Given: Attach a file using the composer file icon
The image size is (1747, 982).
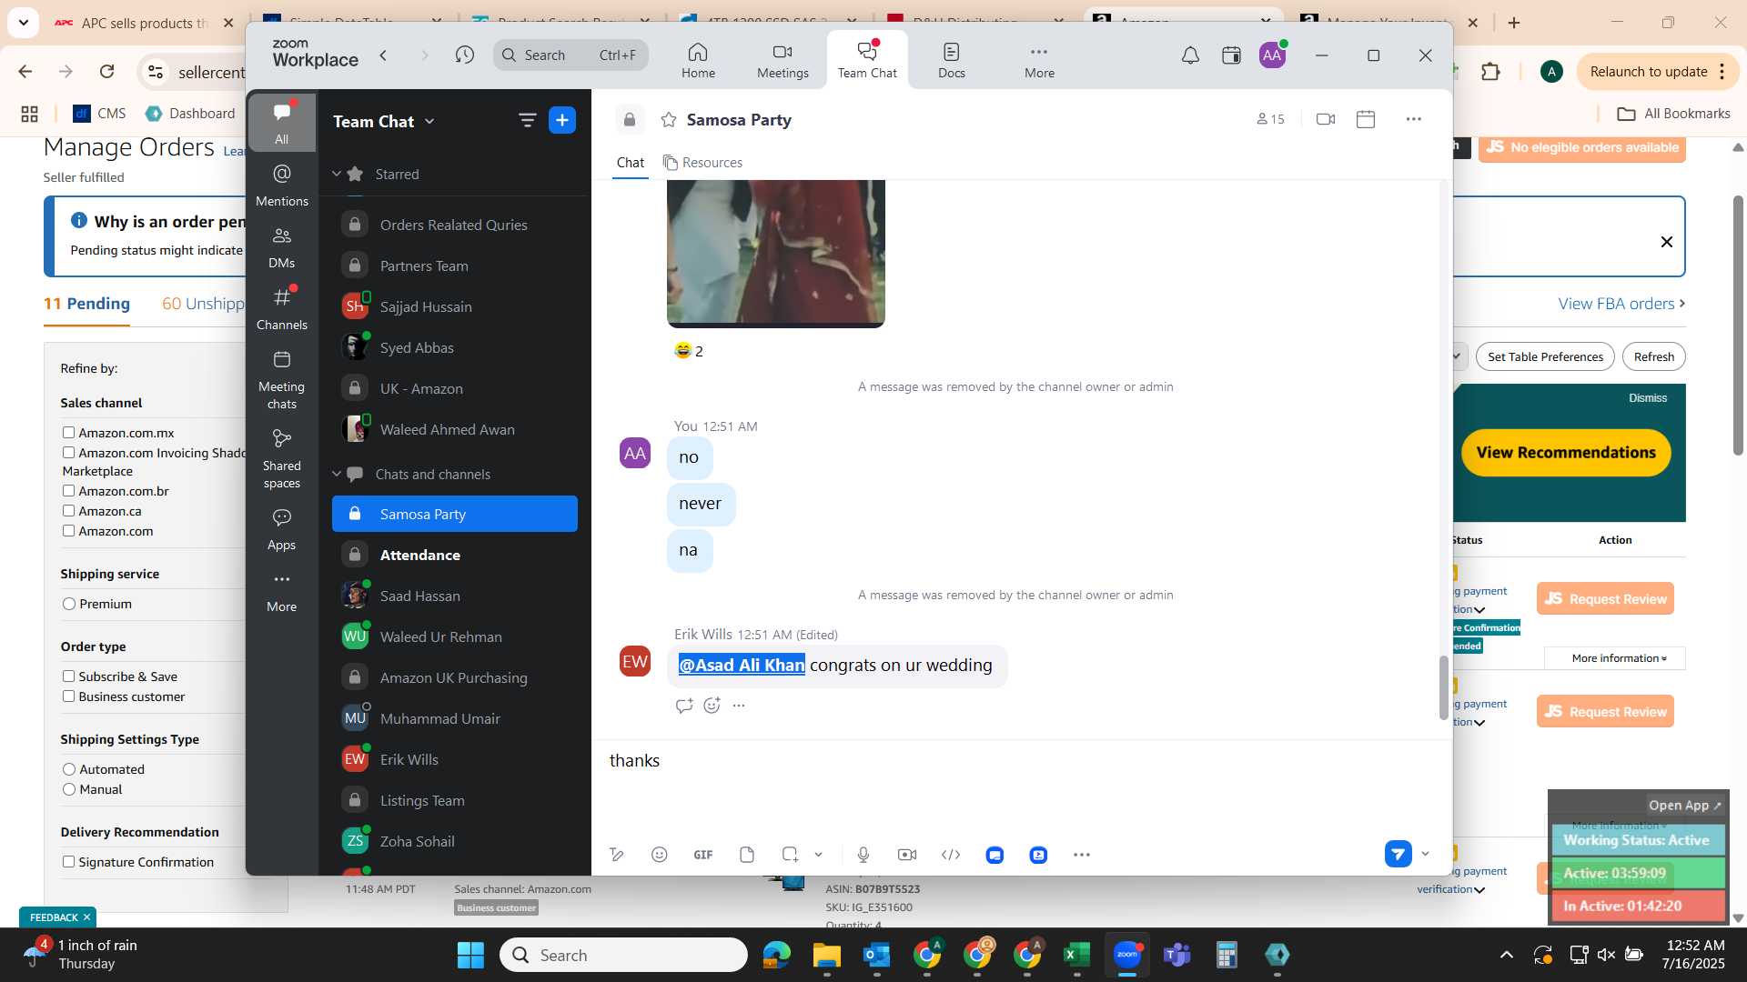Looking at the screenshot, I should pos(747,855).
